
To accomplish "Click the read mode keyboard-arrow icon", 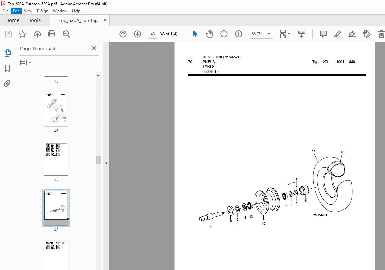I will point(301,34).
